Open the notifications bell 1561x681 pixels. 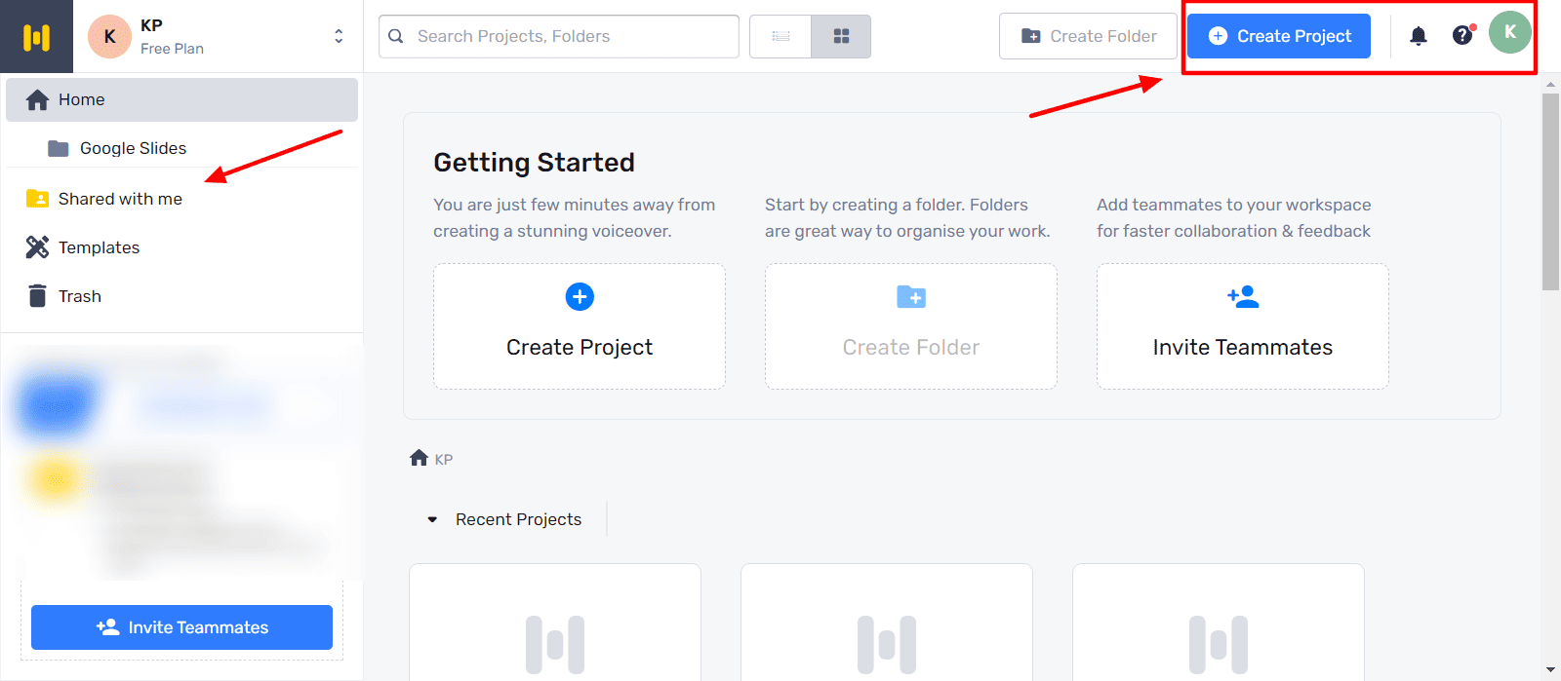tap(1419, 36)
